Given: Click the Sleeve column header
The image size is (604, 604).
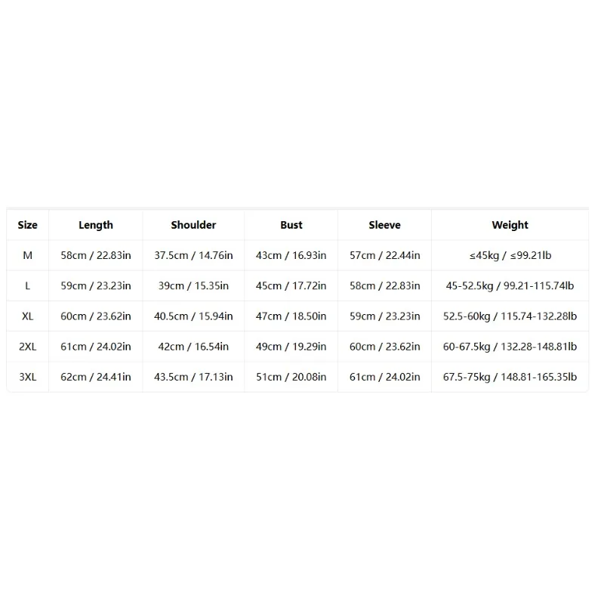Looking at the screenshot, I should [384, 225].
